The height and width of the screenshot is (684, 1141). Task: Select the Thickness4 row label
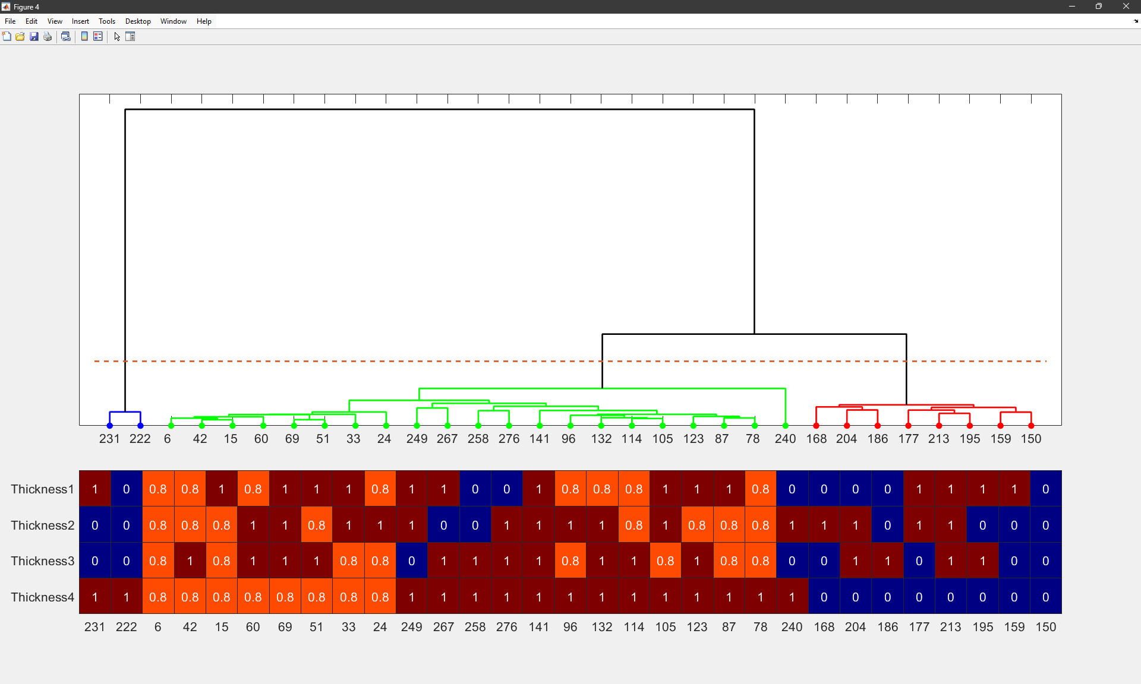42,597
